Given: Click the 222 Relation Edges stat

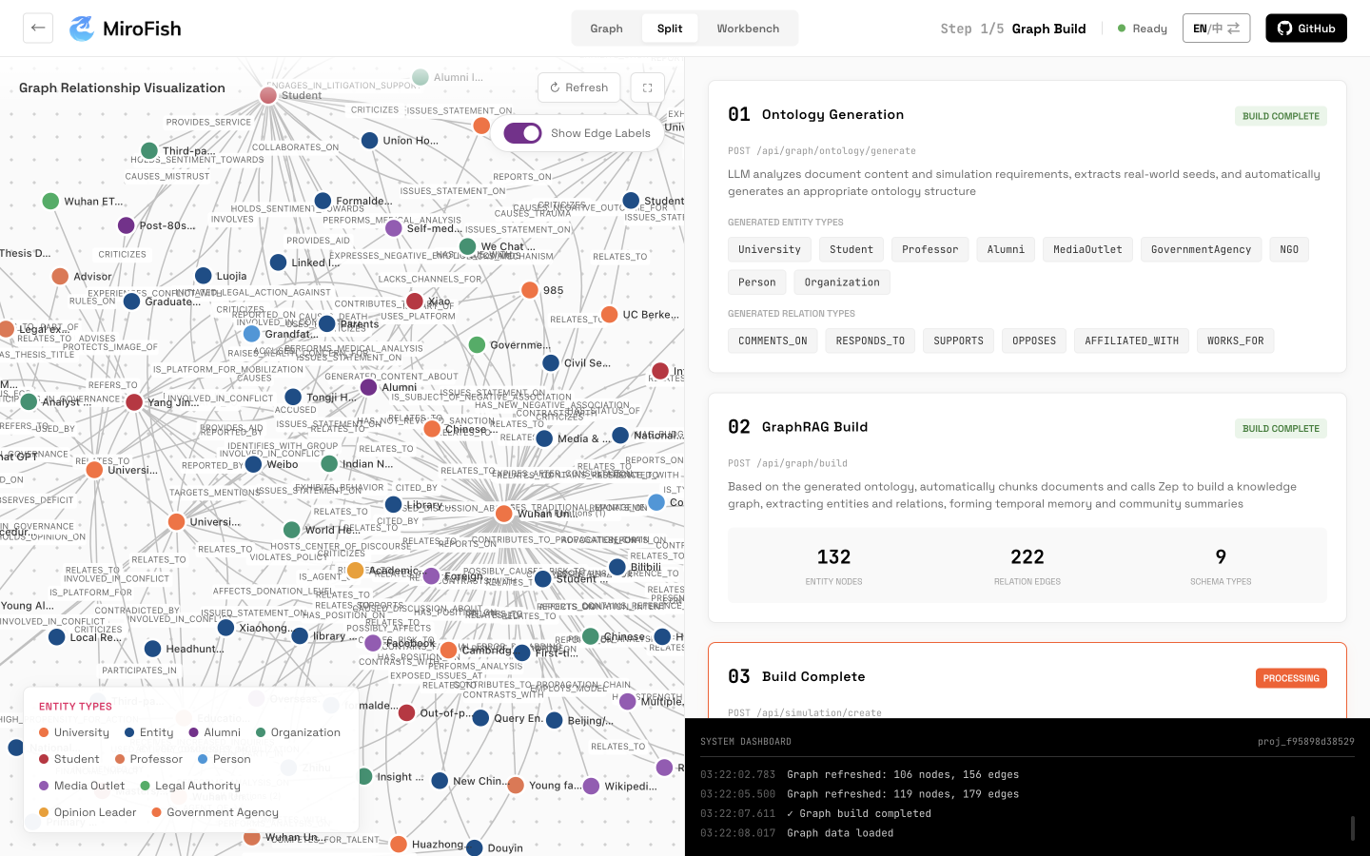Looking at the screenshot, I should point(1027,565).
